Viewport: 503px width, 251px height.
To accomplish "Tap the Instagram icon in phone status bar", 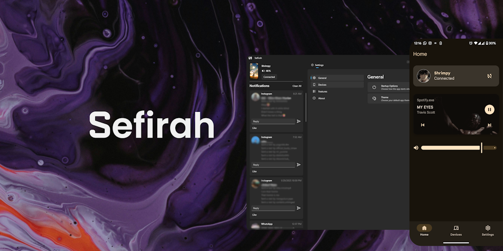I will [x=430, y=43].
